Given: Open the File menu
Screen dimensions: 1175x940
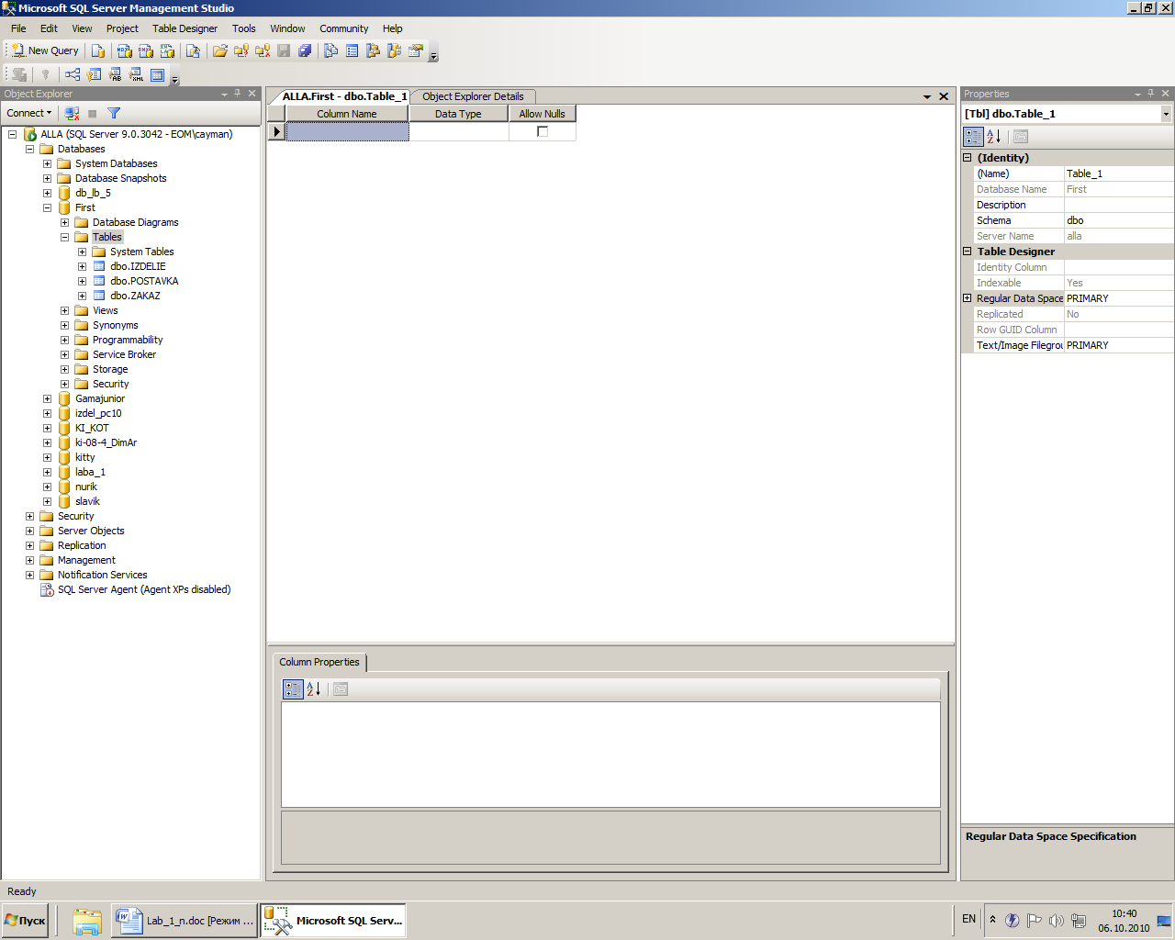Looking at the screenshot, I should (18, 28).
